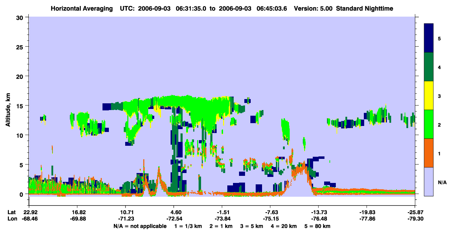Click the yellow legend swatch for 3

(x=429, y=96)
